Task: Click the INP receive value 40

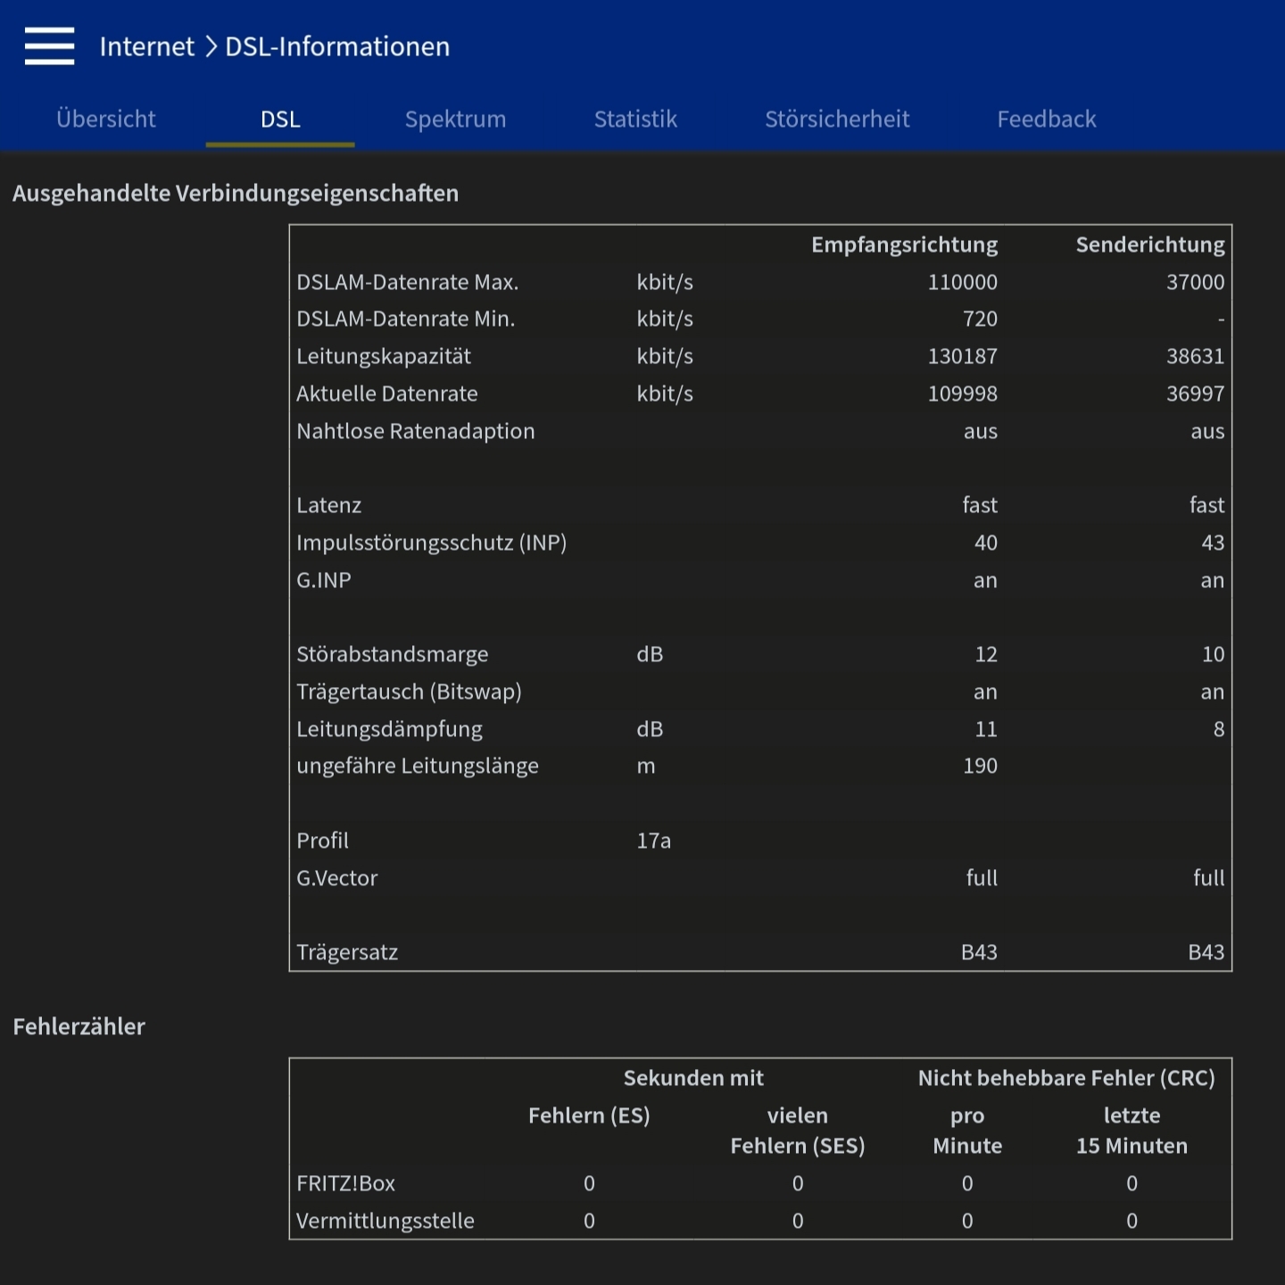Action: click(x=986, y=543)
